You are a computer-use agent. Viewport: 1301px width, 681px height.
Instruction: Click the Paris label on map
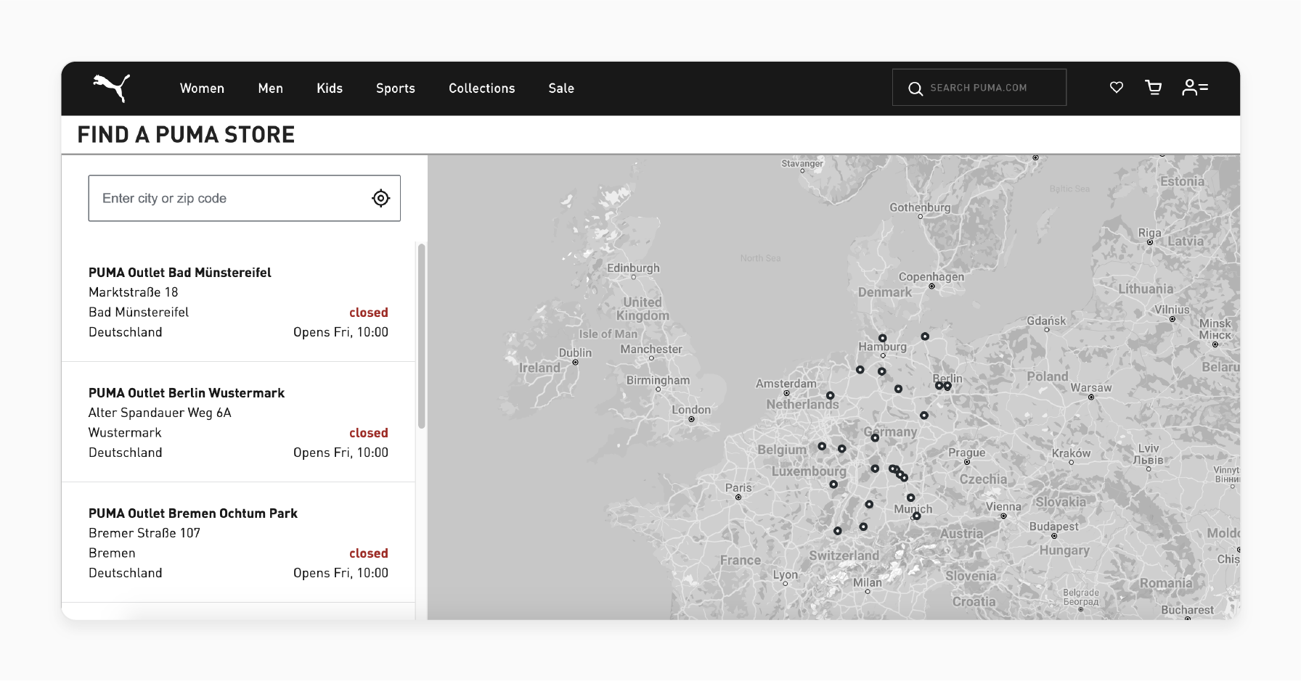[x=738, y=487]
